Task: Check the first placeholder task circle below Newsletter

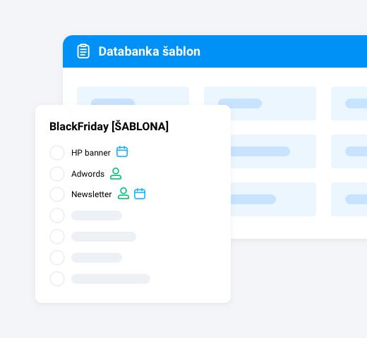Action: tap(57, 215)
